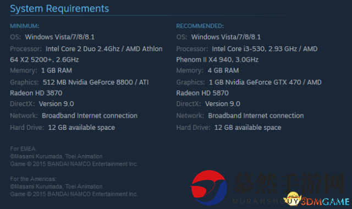This screenshot has width=352, height=209.
Task: Click minimum '12 GB available space' text
Action: coord(81,128)
